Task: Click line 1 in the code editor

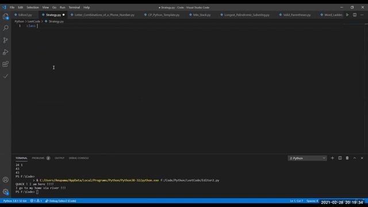Action: click(183, 26)
